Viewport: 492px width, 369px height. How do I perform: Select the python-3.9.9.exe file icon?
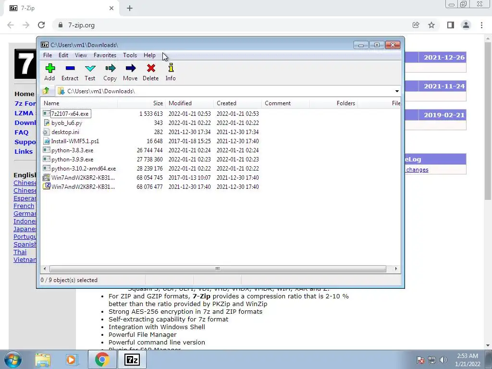coord(47,159)
